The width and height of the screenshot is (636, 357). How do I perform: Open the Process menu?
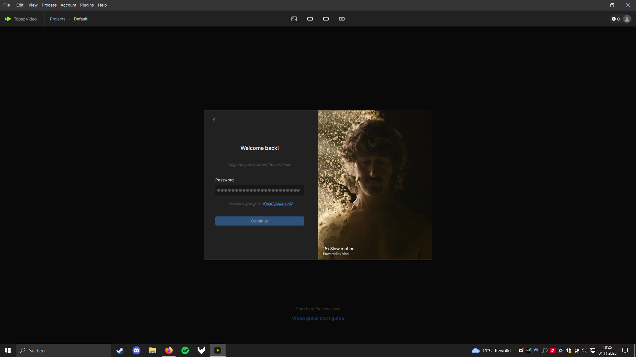(49, 5)
